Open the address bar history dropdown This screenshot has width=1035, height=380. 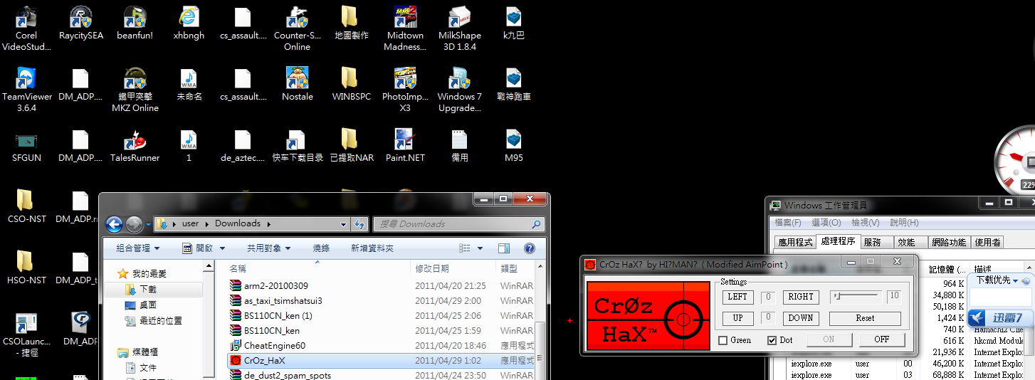pyautogui.click(x=345, y=223)
